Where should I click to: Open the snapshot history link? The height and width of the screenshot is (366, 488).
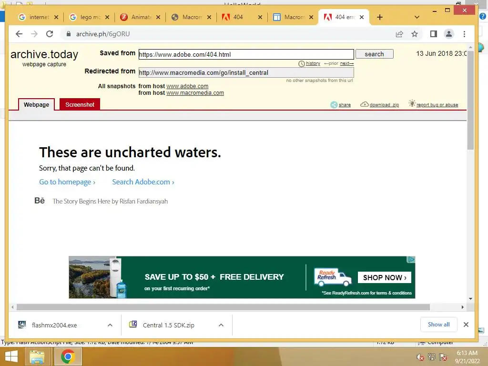(313, 63)
